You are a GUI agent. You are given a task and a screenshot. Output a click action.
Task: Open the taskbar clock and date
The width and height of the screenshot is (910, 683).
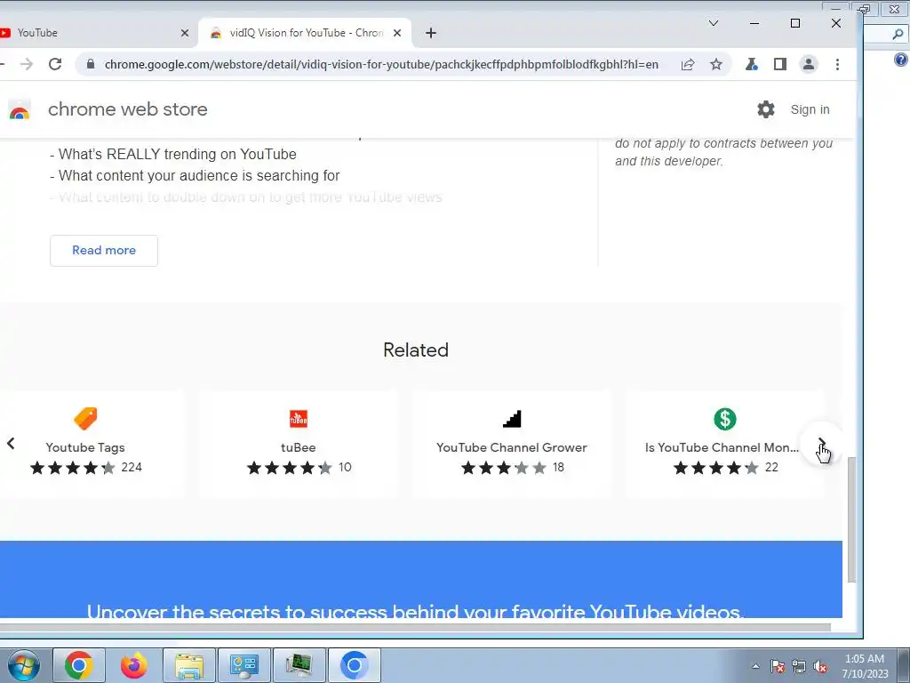[865, 666]
